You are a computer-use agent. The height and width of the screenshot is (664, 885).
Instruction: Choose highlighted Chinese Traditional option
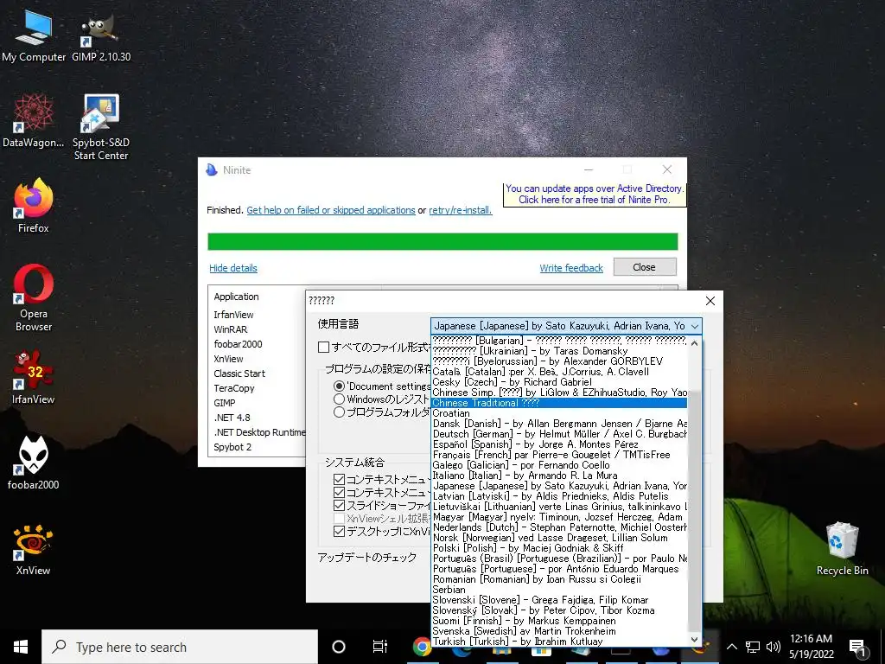coord(559,403)
